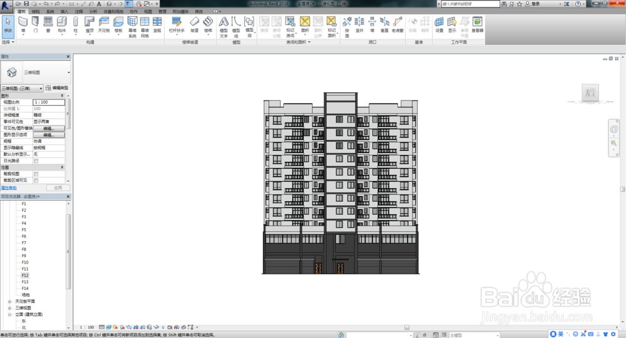The image size is (626, 338).
Task: Switch to the 管理 ribbon tab
Action: coord(162,12)
